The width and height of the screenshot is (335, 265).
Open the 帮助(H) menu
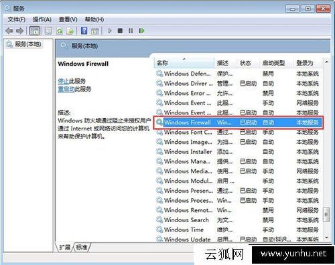click(94, 19)
